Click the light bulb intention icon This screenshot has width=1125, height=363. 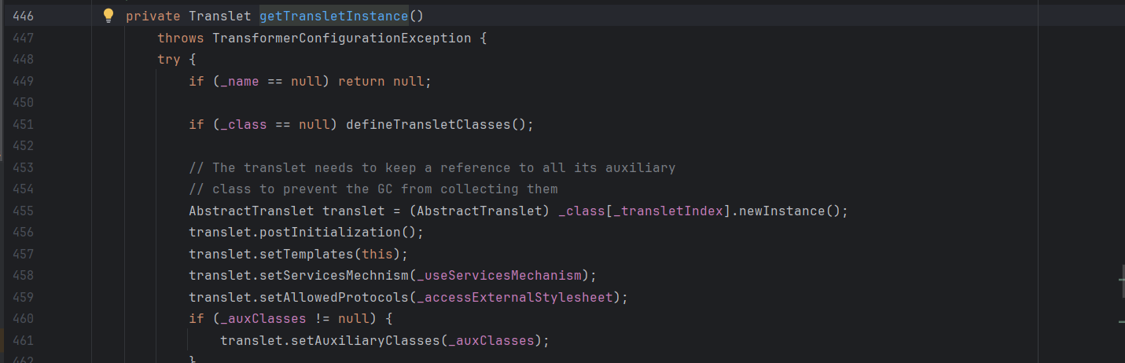(109, 16)
